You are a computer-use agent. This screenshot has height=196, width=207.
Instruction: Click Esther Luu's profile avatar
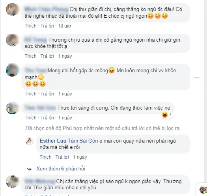pos(30,141)
